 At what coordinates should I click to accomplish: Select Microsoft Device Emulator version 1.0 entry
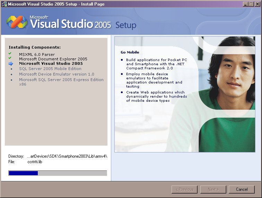coord(56,74)
